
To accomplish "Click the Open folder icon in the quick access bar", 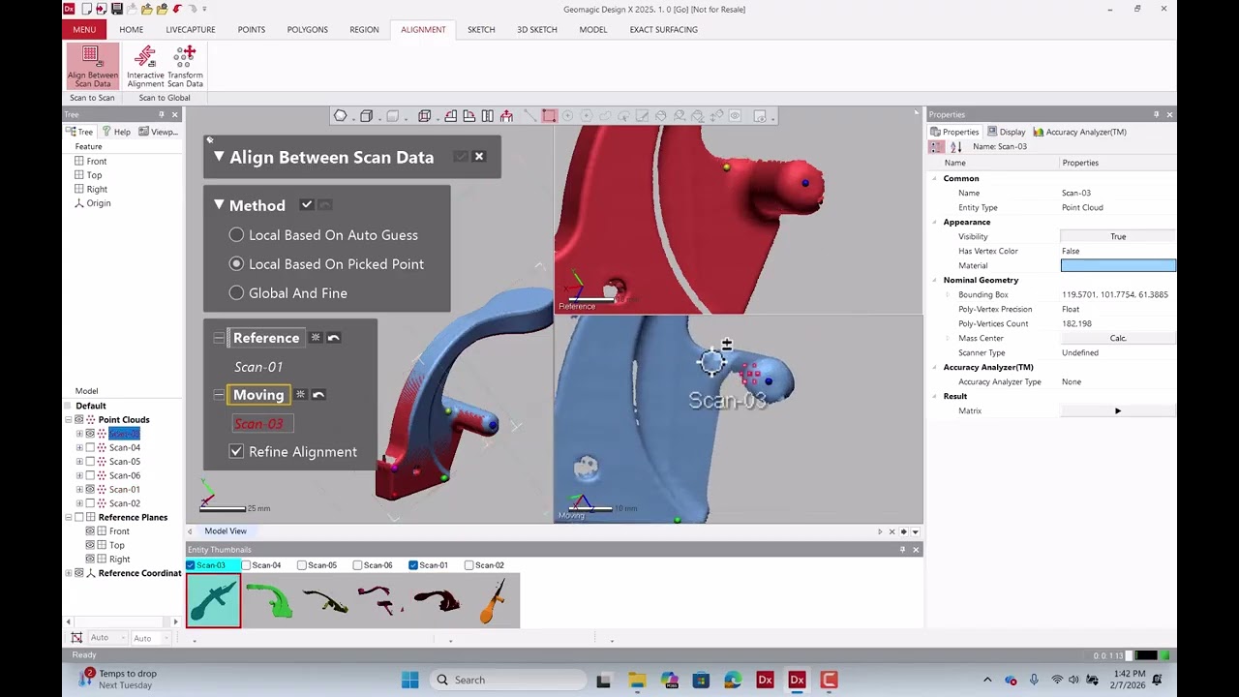I will coord(146,9).
